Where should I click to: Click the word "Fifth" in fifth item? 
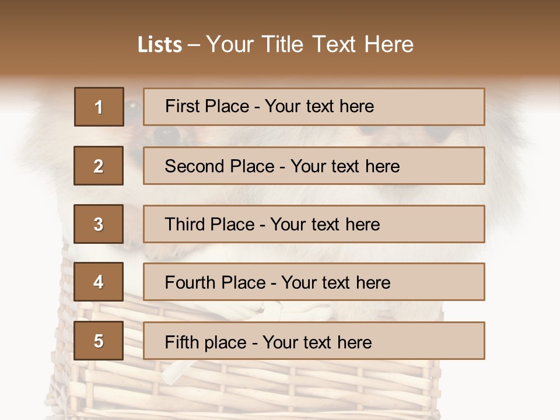click(x=182, y=342)
